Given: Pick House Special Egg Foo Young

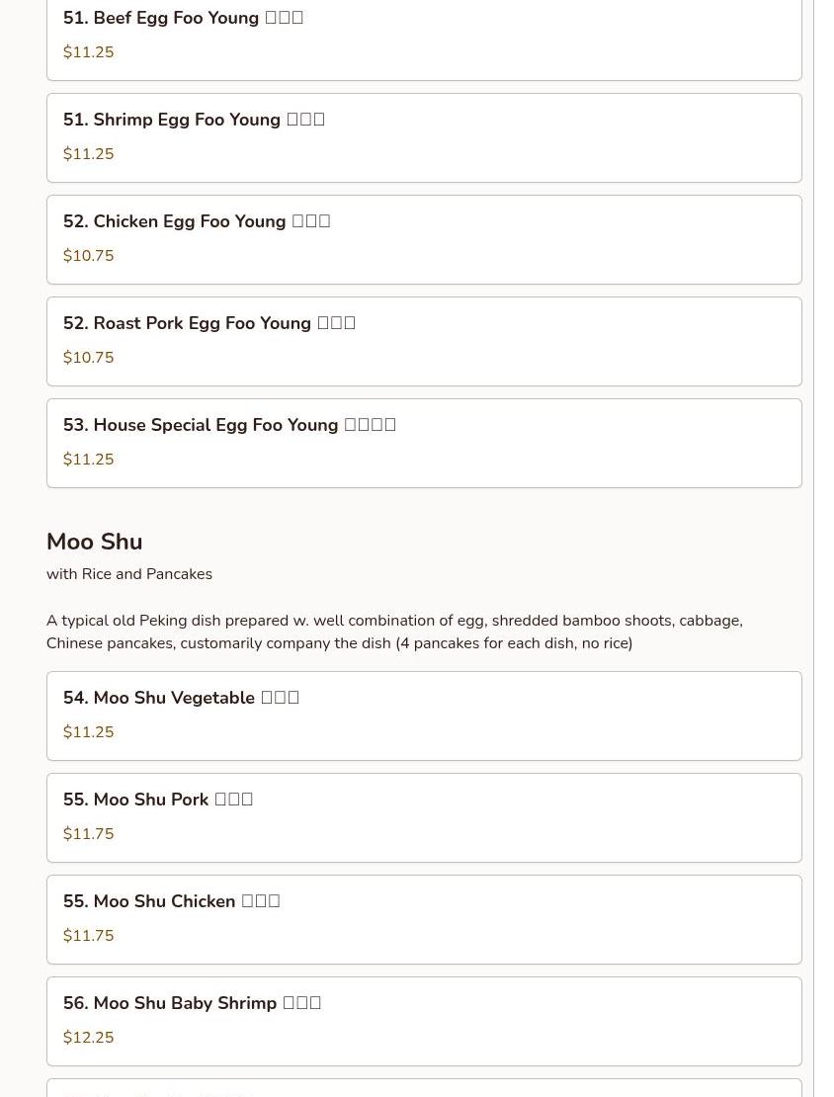Looking at the screenshot, I should [x=424, y=444].
